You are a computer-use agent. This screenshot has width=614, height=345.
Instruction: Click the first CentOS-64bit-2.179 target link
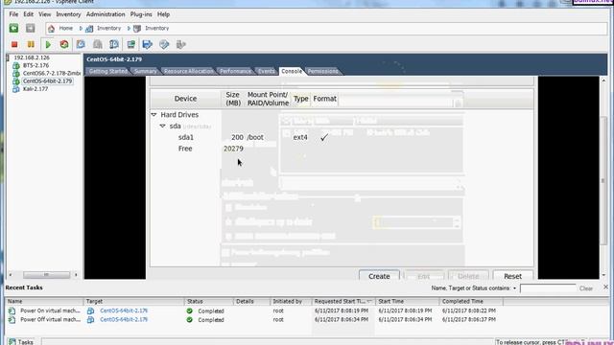tap(124, 310)
